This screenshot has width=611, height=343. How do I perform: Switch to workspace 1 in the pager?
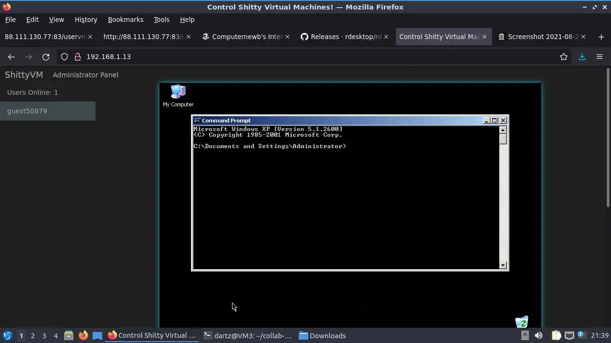pyautogui.click(x=21, y=335)
